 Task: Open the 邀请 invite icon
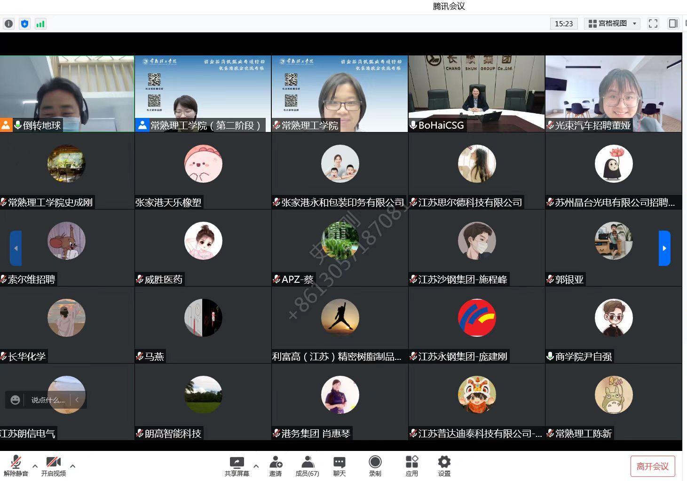pos(276,466)
